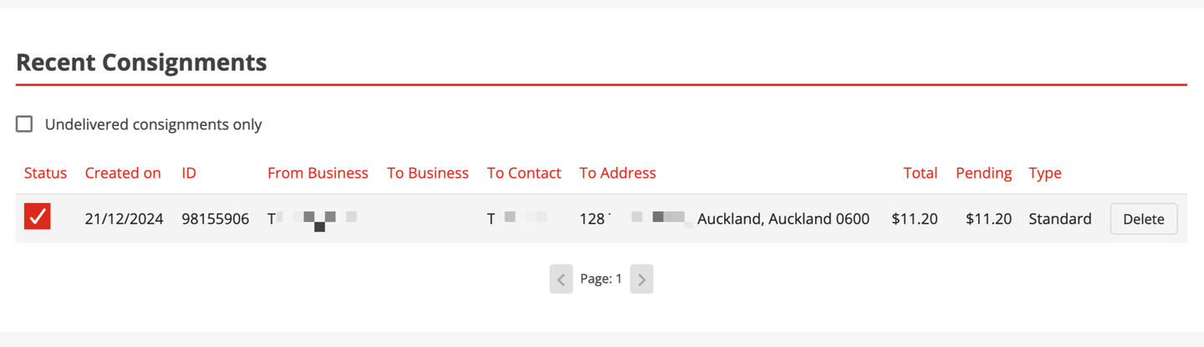Click To Business column header
Screen dimensions: 1204x347
[x=427, y=173]
